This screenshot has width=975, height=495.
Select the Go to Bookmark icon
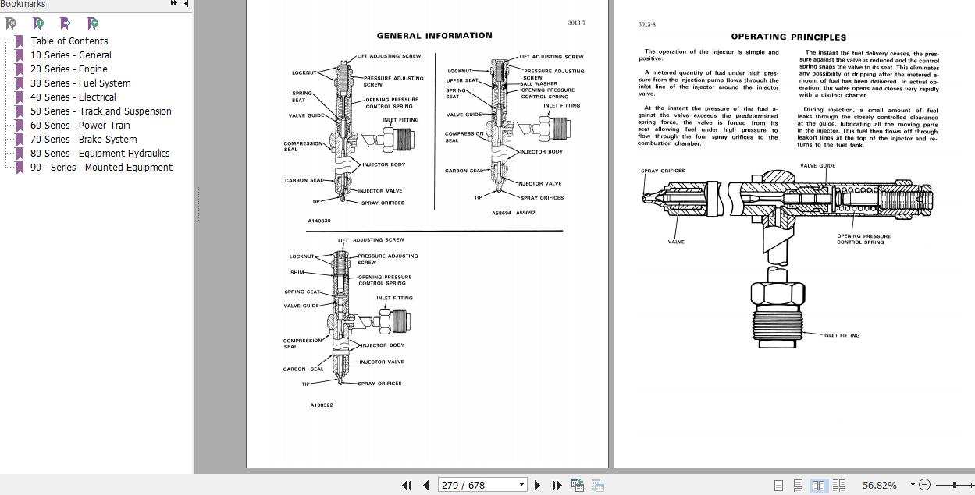(x=66, y=23)
